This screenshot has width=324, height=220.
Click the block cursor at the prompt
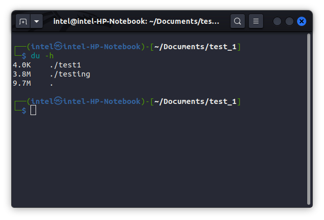click(34, 111)
